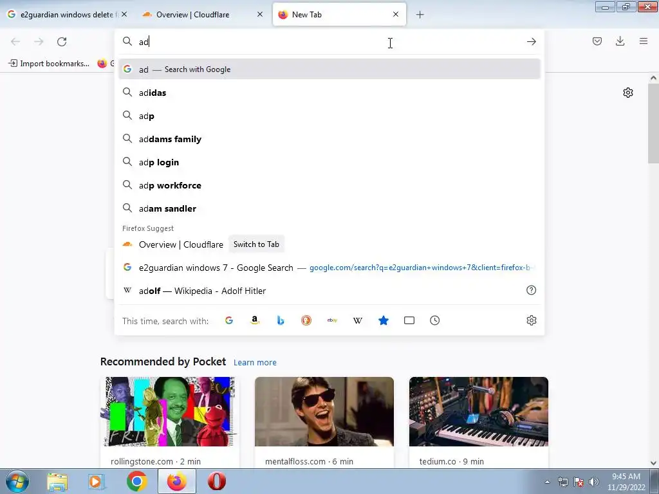This screenshot has width=659, height=494.
Task: Switch to Overview | Cloudflare tab
Action: pos(203,14)
